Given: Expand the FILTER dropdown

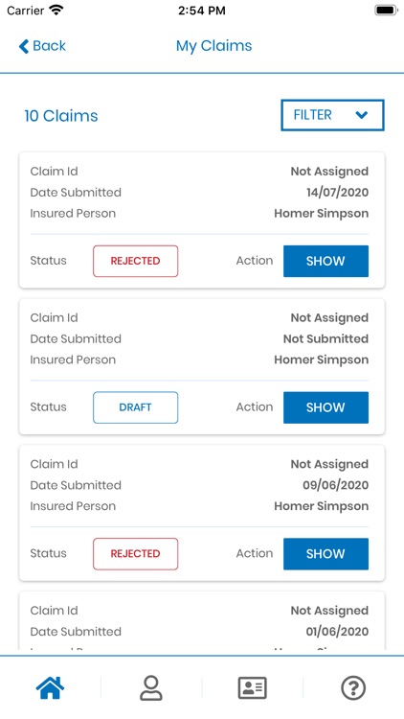Looking at the screenshot, I should [332, 115].
